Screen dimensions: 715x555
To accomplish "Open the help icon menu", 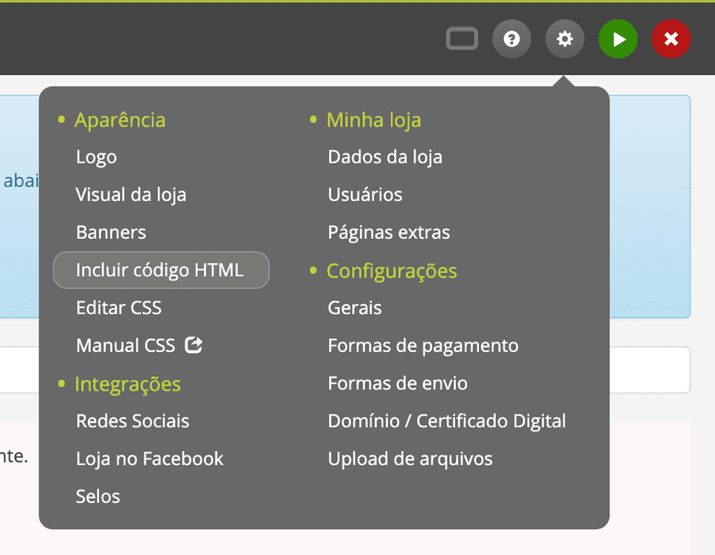I will (x=512, y=39).
